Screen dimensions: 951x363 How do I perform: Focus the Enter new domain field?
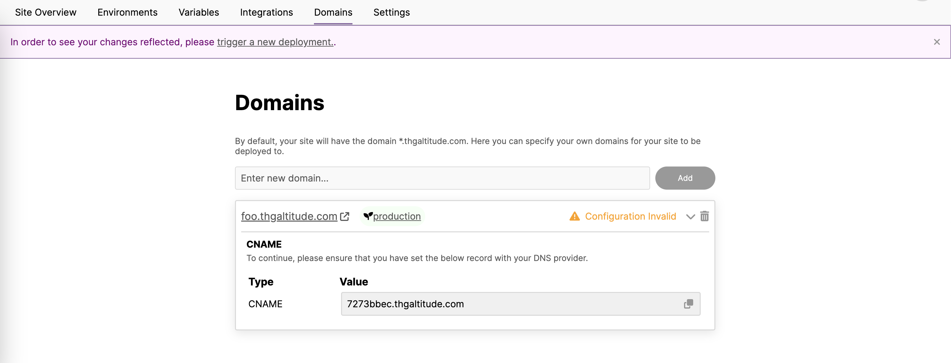(x=442, y=178)
